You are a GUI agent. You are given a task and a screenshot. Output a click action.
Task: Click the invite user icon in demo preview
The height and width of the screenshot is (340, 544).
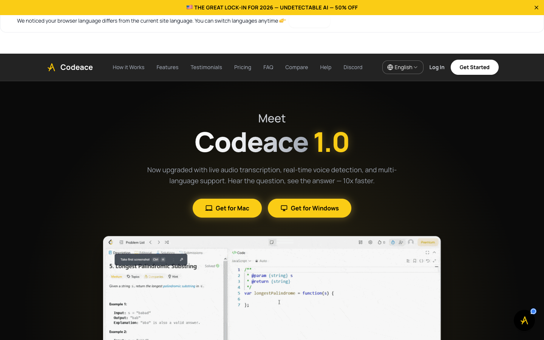click(401, 242)
